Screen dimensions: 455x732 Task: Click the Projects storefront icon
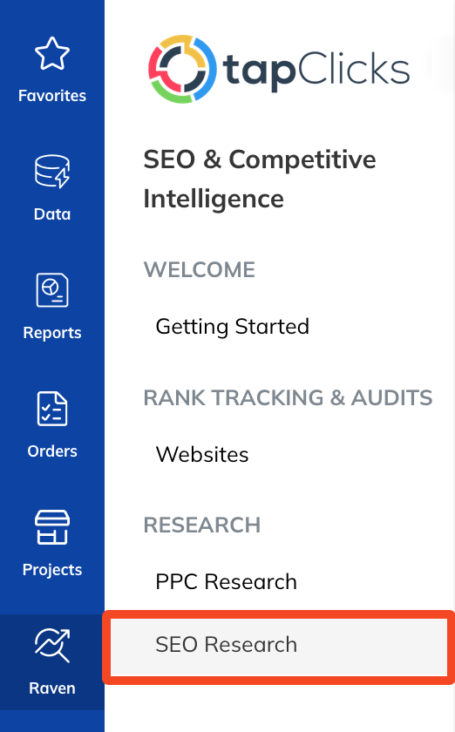[52, 527]
